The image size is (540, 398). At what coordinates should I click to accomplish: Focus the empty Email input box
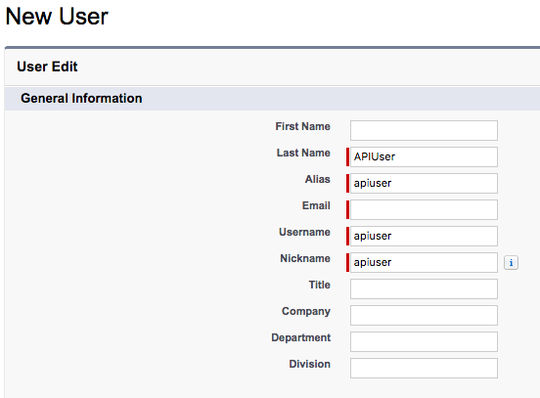[424, 209]
